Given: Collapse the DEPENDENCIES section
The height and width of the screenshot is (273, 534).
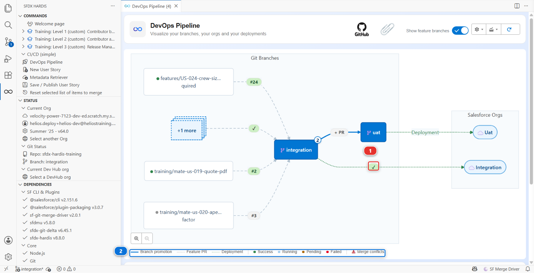Looking at the screenshot, I should point(20,184).
